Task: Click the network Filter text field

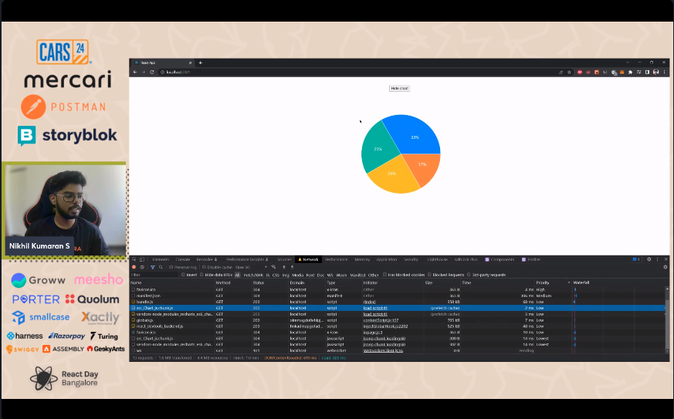Action: tap(154, 275)
